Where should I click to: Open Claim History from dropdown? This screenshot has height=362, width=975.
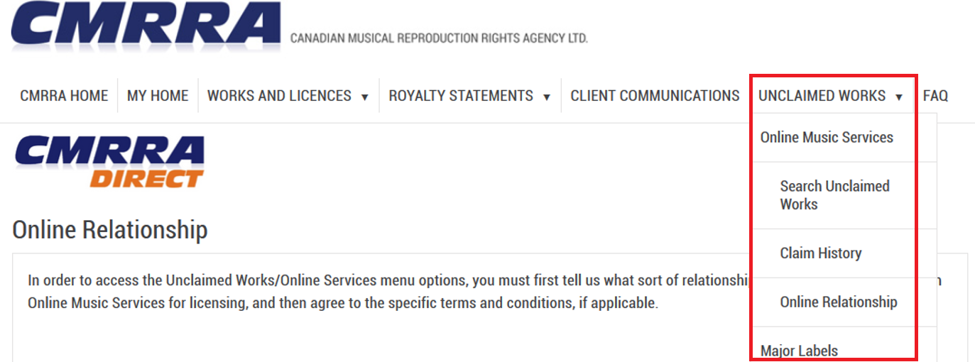click(820, 253)
